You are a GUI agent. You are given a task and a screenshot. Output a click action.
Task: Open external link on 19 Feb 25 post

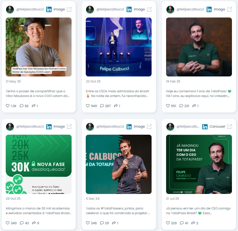click(230, 9)
